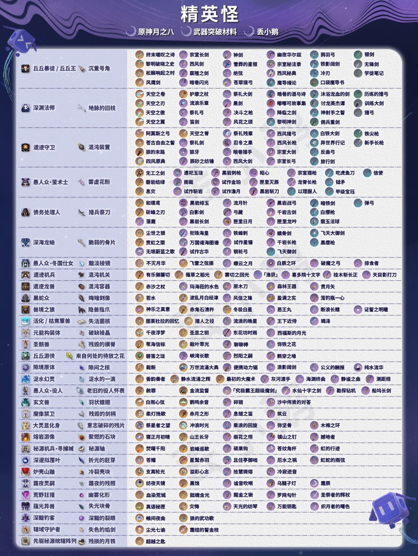Image resolution: width=418 pixels, height=556 pixels.
Task: Click the 千夜浮梦 weapon name
Action: [x=156, y=333]
